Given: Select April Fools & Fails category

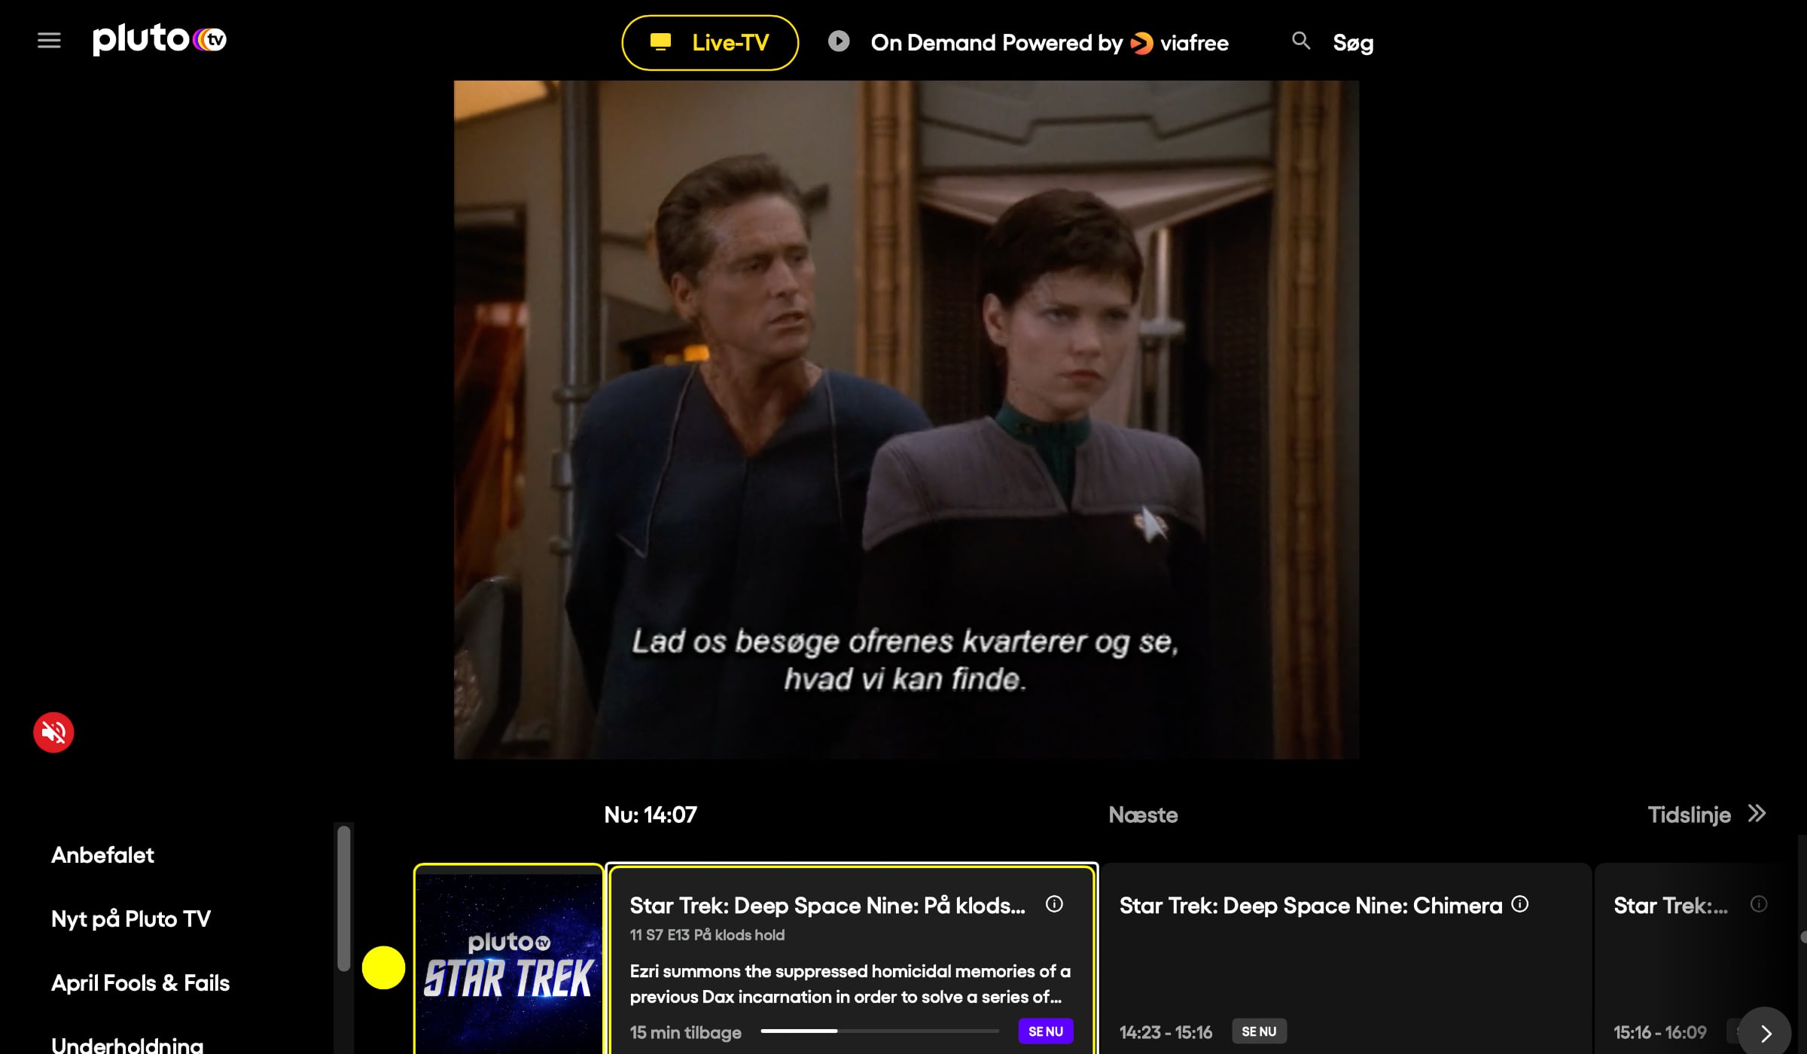Looking at the screenshot, I should pos(140,983).
